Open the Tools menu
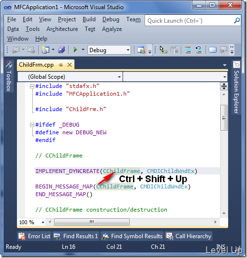The height and width of the screenshot is (258, 247). (x=32, y=29)
